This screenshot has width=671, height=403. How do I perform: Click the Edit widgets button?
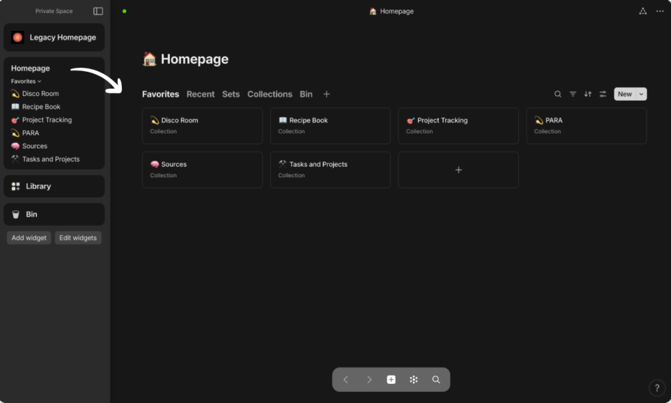pyautogui.click(x=77, y=237)
